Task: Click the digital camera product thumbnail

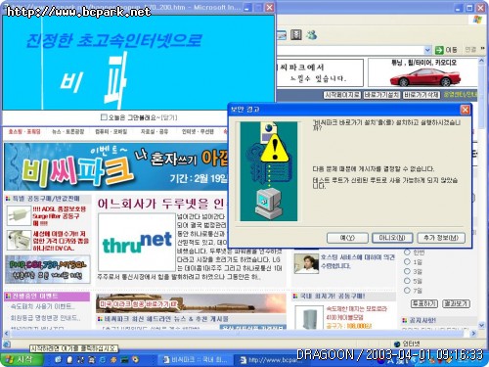Action: click(19, 241)
